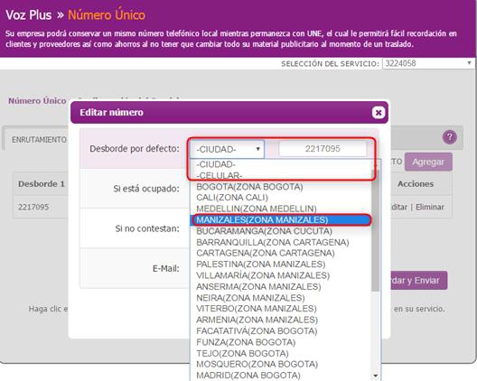Pick ARMENIA(ZONA MANIZALES) option

(x=281, y=320)
